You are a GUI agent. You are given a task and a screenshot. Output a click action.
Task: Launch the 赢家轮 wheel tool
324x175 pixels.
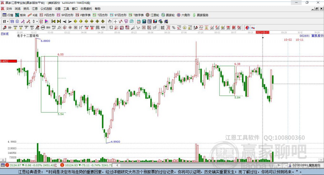coord(168,15)
